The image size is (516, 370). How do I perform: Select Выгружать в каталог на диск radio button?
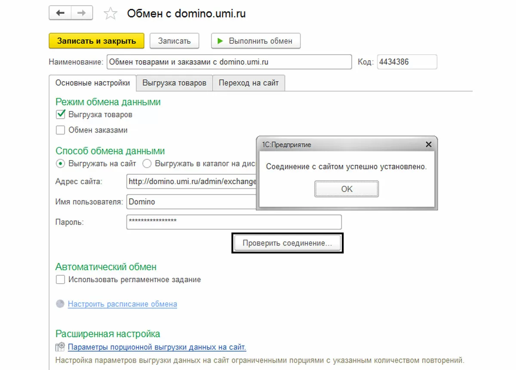(x=147, y=163)
